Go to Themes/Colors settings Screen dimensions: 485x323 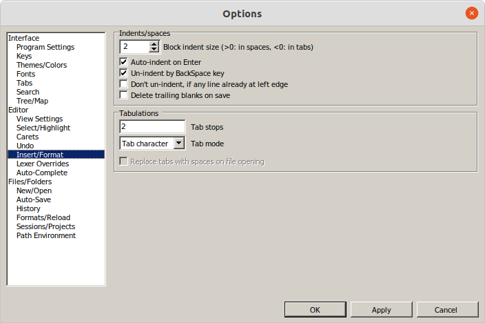tap(42, 65)
